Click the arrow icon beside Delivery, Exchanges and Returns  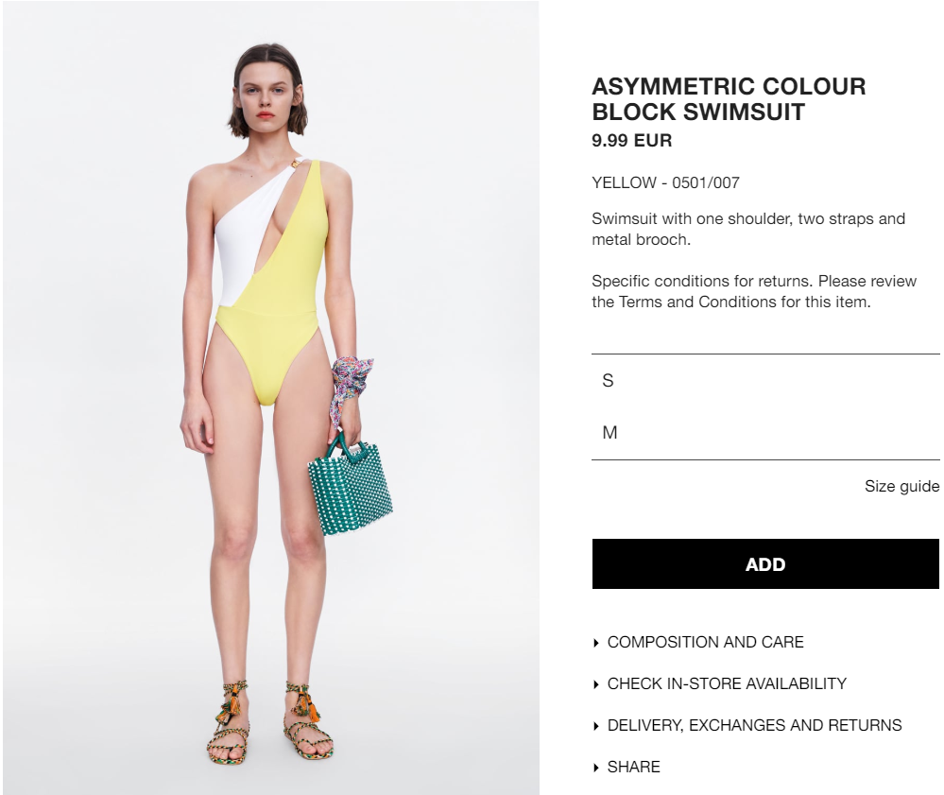coord(596,726)
